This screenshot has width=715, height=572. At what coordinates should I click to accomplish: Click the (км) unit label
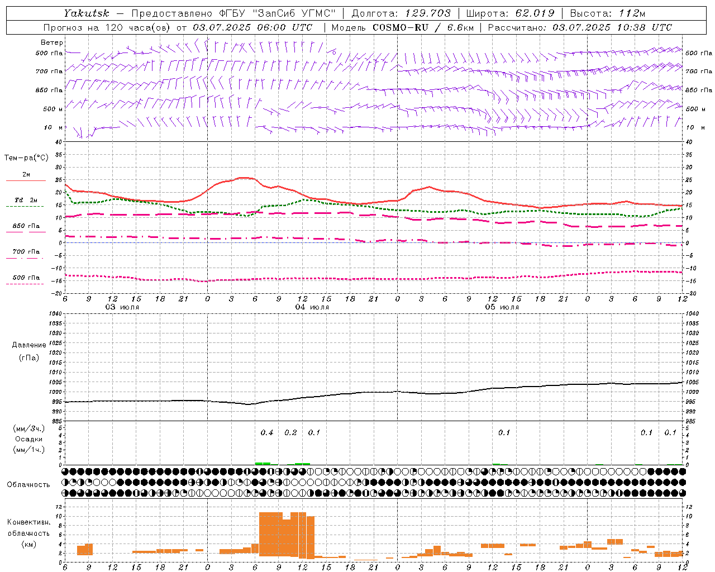(x=29, y=544)
